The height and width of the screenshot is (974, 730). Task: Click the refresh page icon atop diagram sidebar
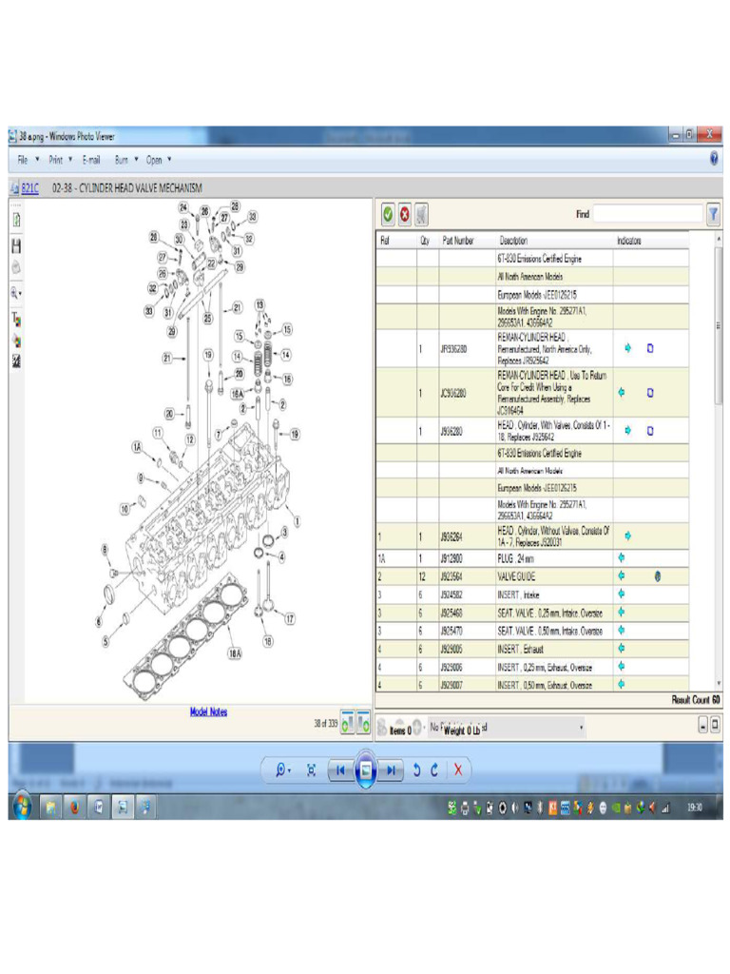(x=16, y=220)
